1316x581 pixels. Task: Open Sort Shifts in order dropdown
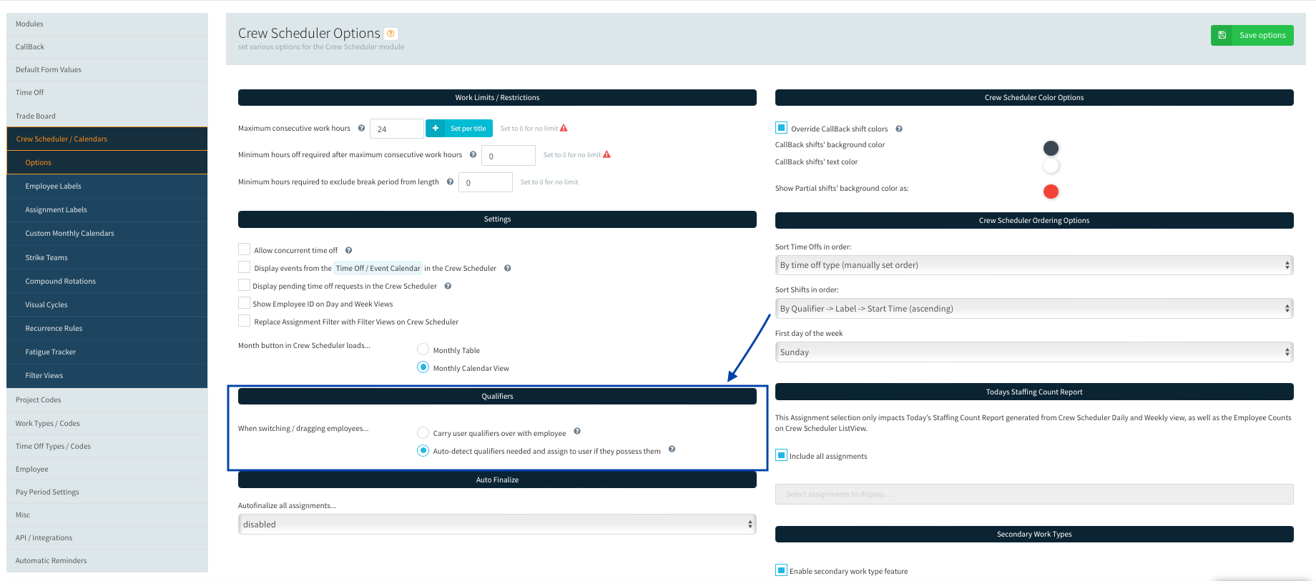point(1034,309)
